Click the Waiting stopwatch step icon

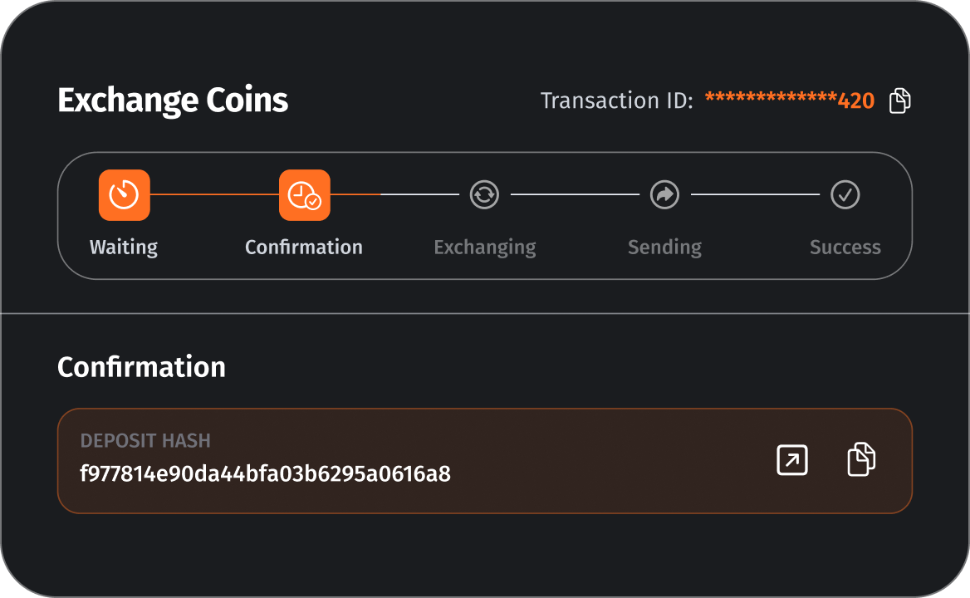(125, 195)
